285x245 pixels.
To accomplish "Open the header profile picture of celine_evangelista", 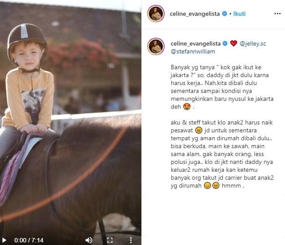I will click(156, 14).
